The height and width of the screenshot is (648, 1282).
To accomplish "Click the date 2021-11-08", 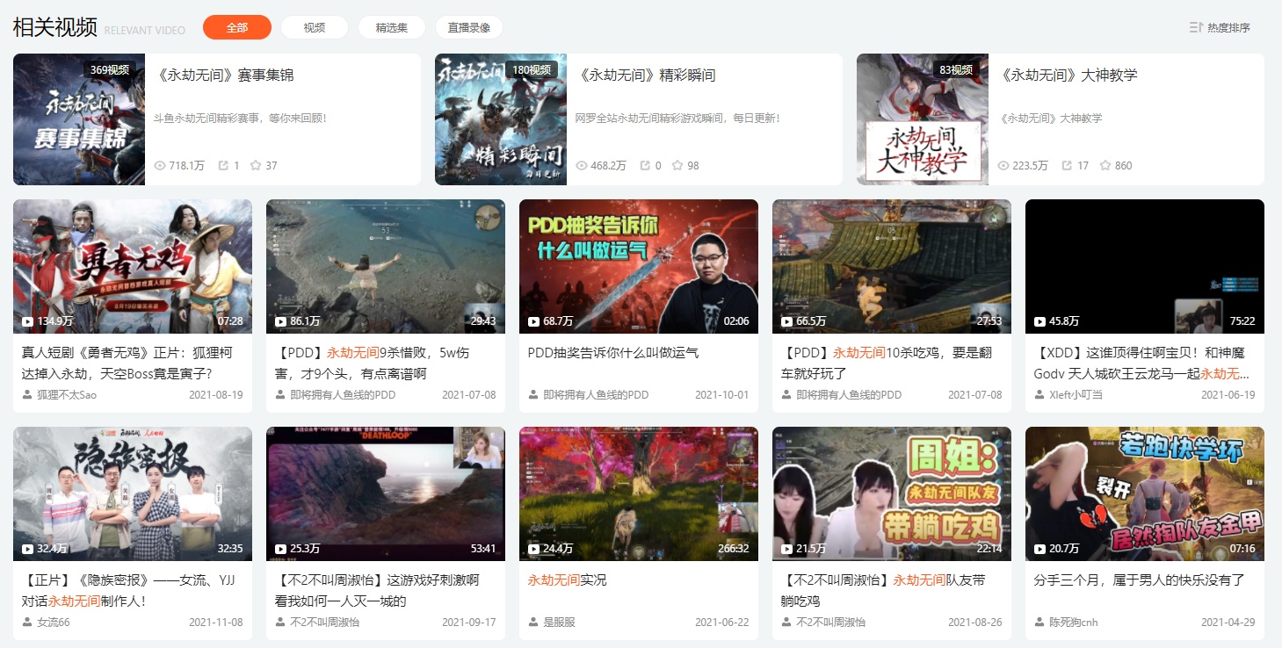I will (216, 623).
